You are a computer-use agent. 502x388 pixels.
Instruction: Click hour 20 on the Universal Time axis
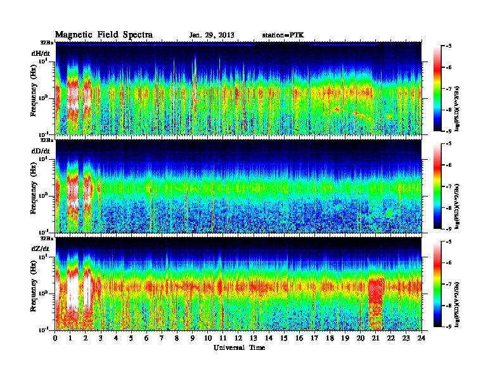[x=360, y=338]
